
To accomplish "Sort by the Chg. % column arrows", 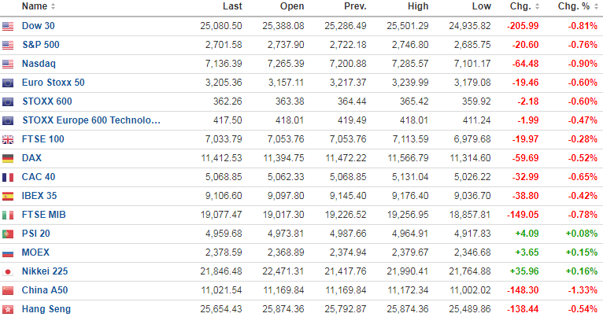I will pos(592,6).
